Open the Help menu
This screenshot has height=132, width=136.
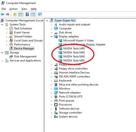coord(34,9)
